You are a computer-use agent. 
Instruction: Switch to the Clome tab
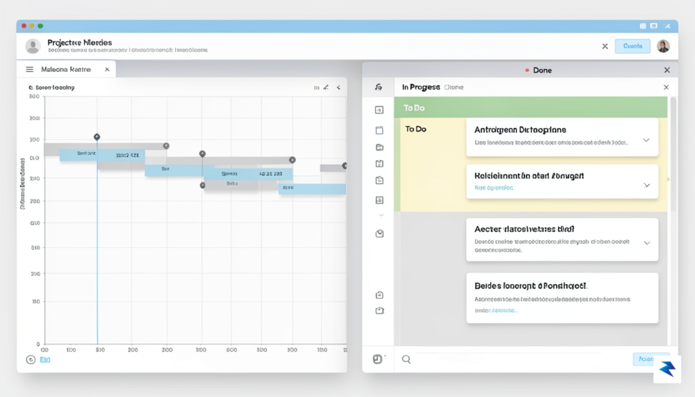[454, 88]
